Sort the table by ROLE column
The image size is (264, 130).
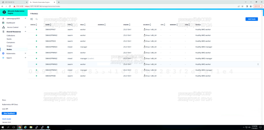pos(83,25)
